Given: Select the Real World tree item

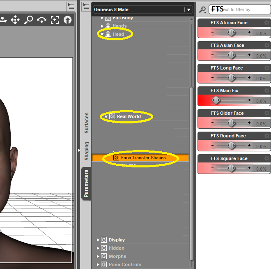Looking at the screenshot, I should click(129, 116).
